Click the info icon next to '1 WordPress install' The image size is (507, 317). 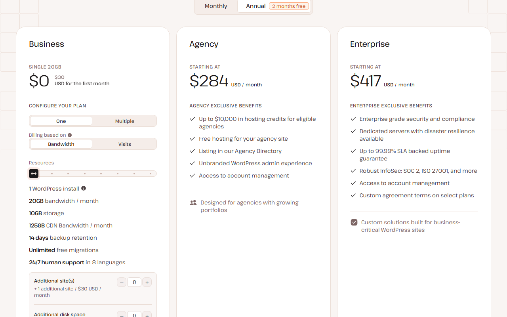pyautogui.click(x=84, y=189)
